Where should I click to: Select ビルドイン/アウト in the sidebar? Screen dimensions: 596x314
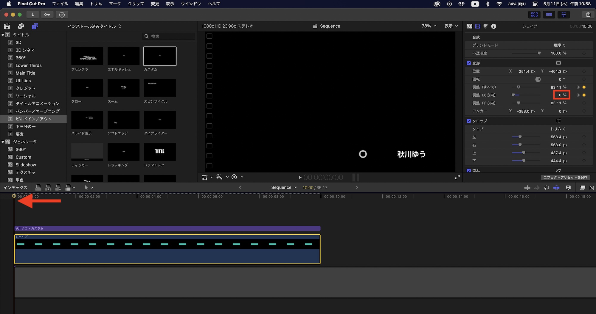[x=33, y=119]
